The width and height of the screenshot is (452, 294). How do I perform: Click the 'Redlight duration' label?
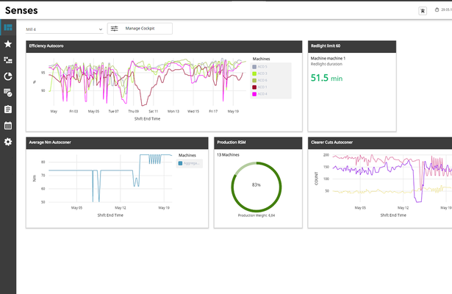(326, 64)
